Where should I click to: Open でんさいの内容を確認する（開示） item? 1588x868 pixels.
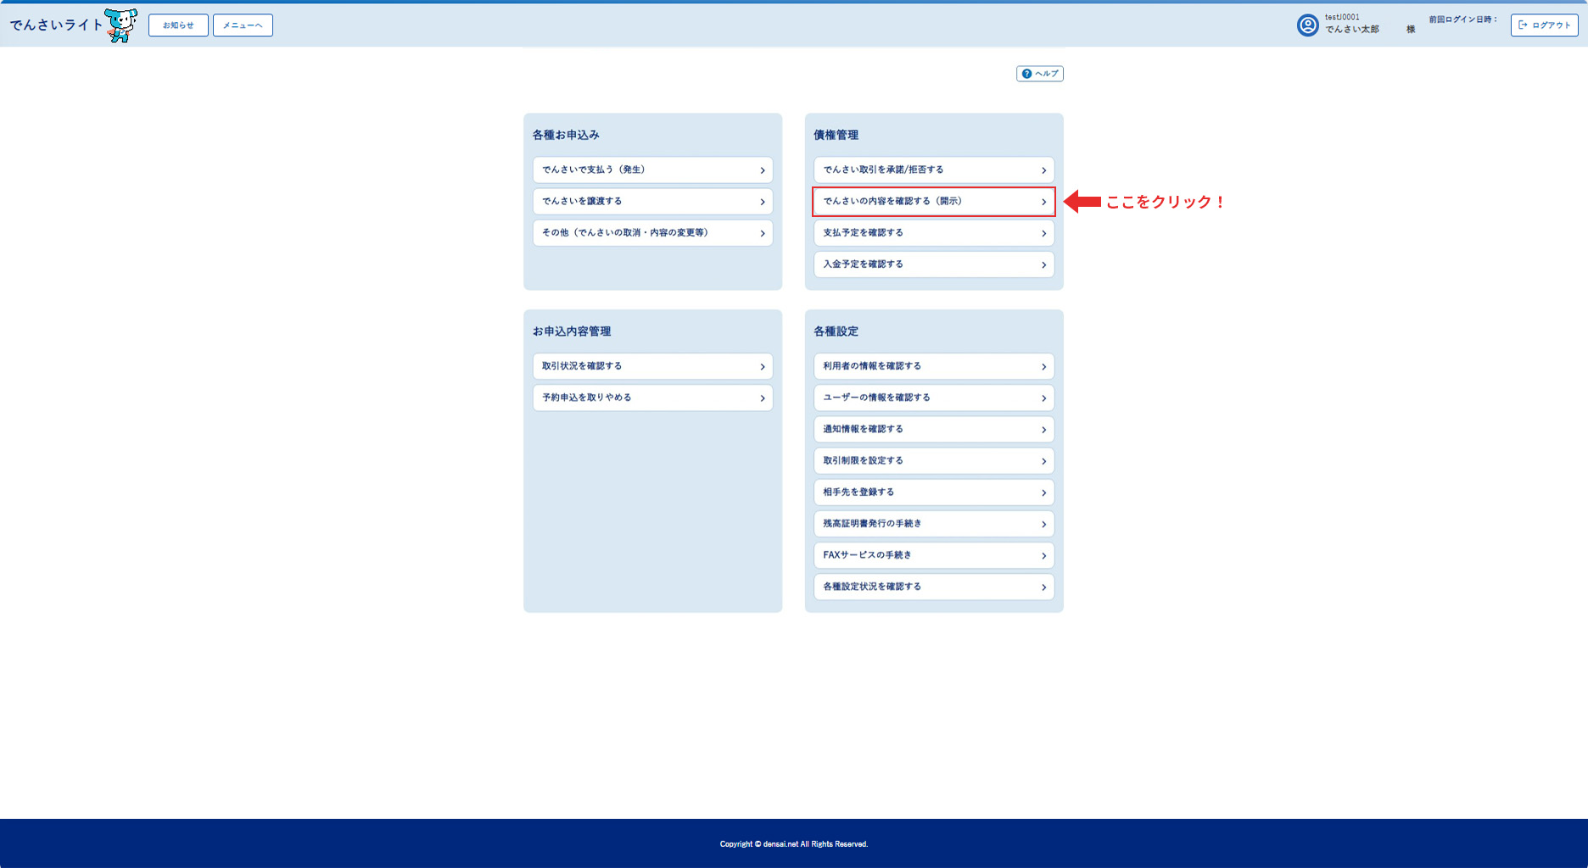click(x=934, y=201)
